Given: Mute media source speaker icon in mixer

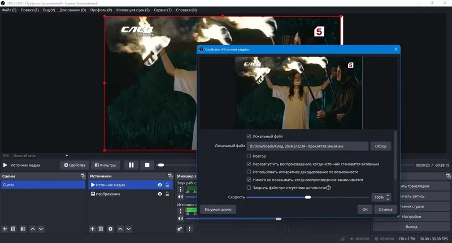Looking at the screenshot, I should 180,219.
